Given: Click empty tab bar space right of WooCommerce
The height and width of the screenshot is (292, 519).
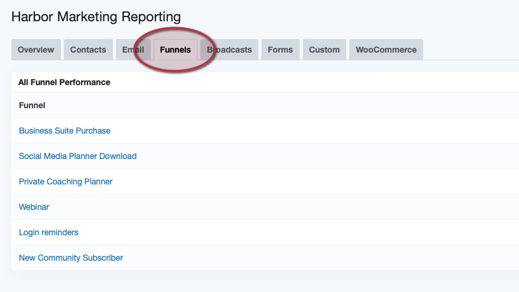Looking at the screenshot, I should click(470, 50).
